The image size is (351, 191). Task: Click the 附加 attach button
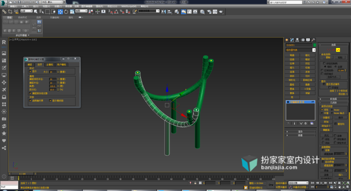326,122
